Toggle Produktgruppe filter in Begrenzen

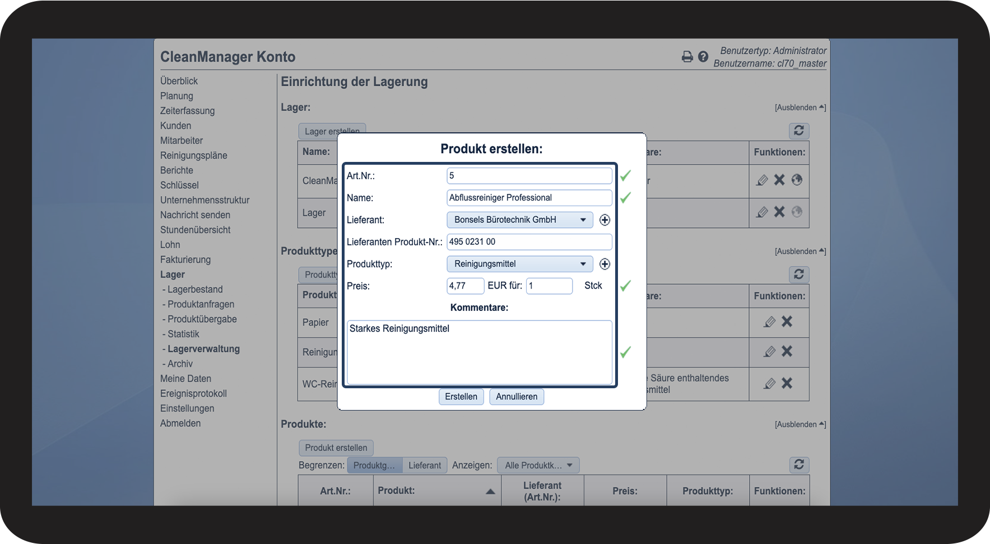[374, 466]
